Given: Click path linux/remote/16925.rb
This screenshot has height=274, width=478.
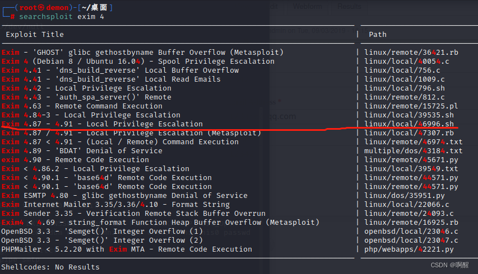Looking at the screenshot, I should pyautogui.click(x=411, y=223).
